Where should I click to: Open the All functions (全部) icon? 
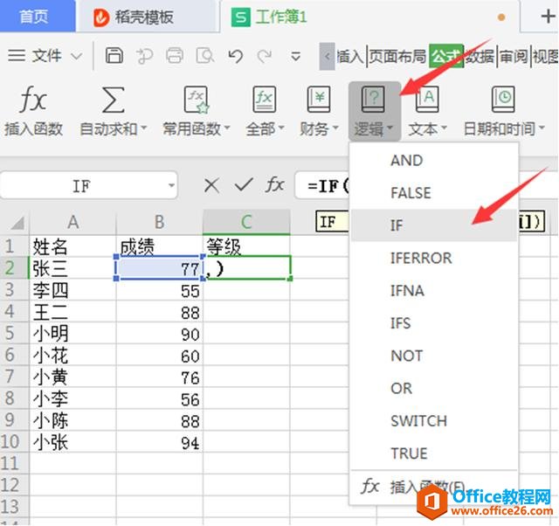coord(264,99)
